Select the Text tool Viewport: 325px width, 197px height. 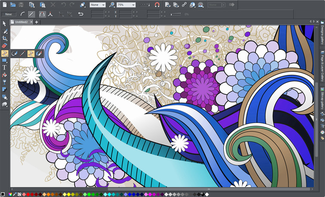tap(5, 68)
